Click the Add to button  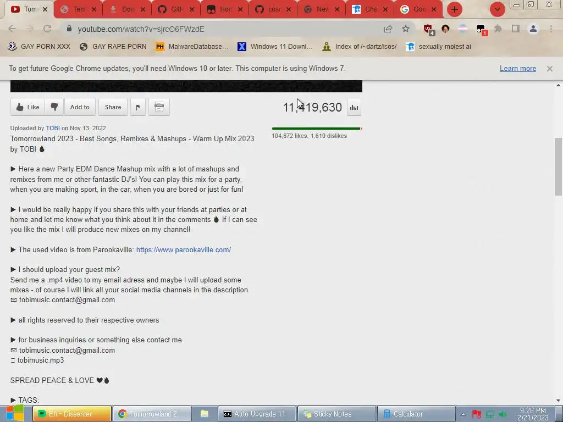pyautogui.click(x=80, y=107)
